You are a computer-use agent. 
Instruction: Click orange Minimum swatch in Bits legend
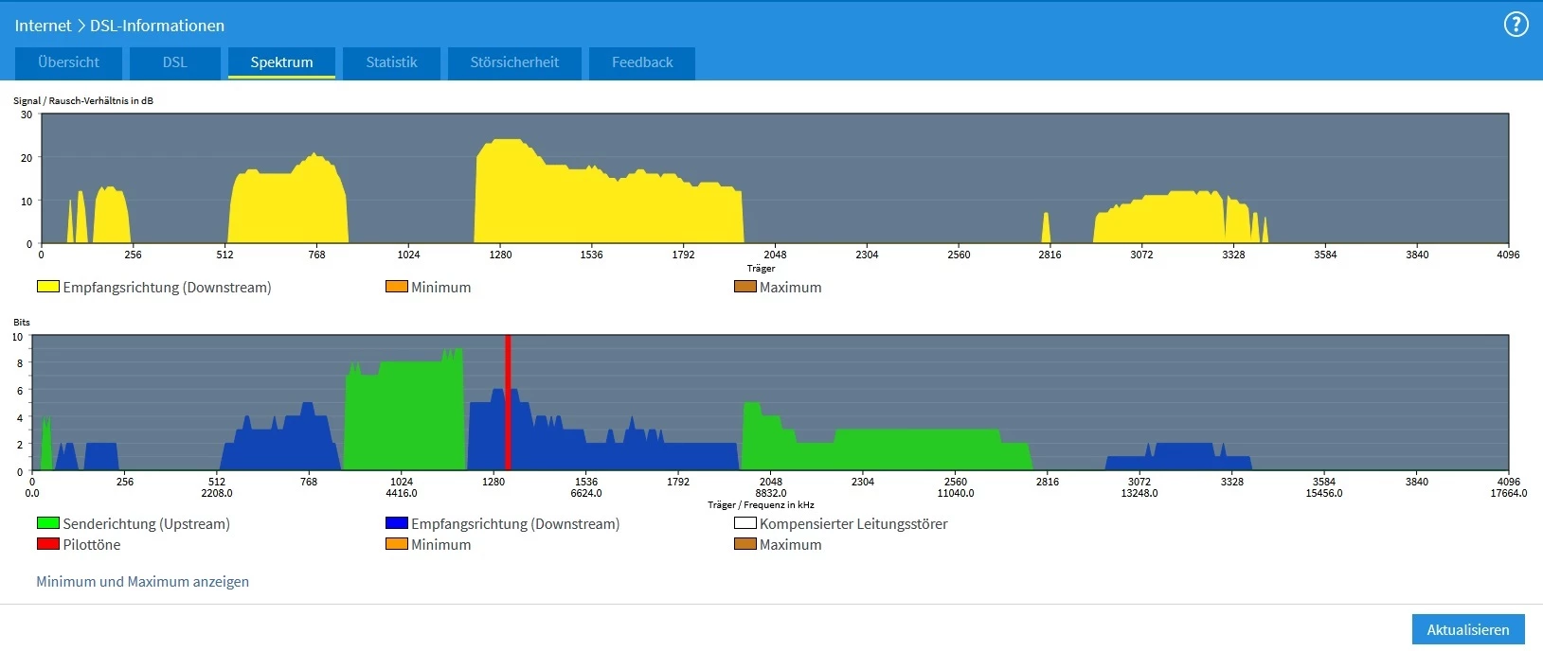pos(396,544)
